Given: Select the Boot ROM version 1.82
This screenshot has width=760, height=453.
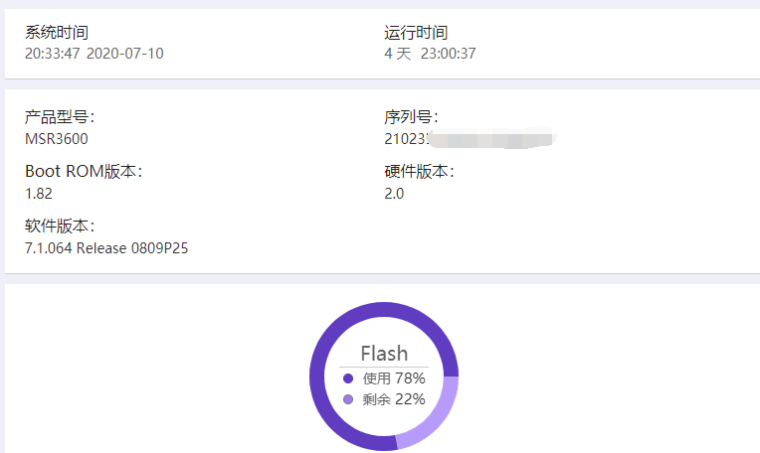Looking at the screenshot, I should point(39,194).
